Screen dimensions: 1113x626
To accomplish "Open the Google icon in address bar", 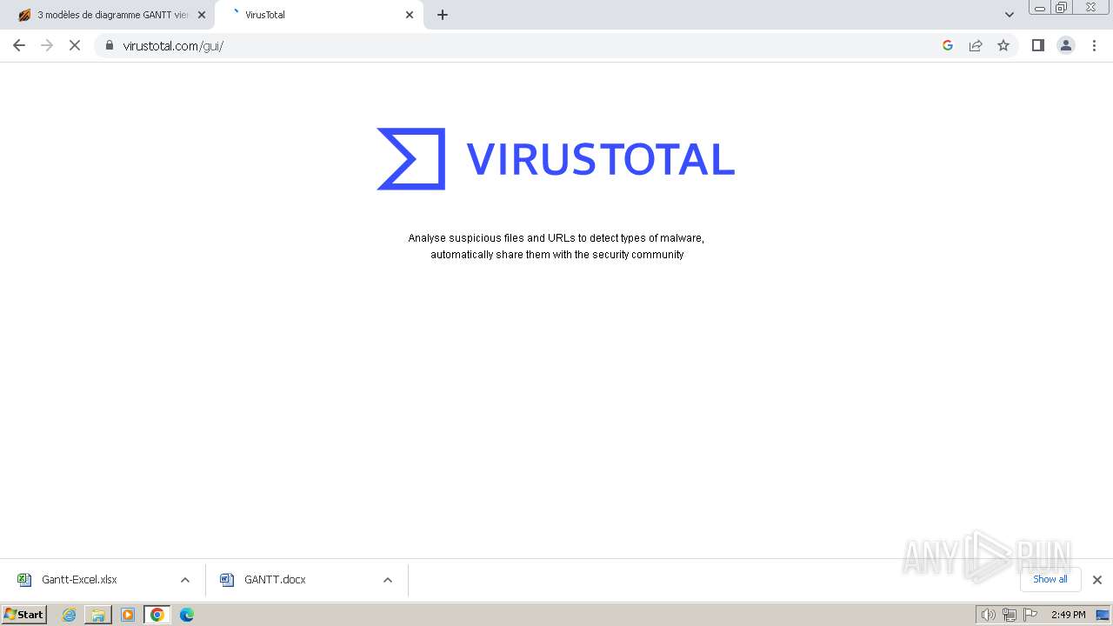I will 948,45.
